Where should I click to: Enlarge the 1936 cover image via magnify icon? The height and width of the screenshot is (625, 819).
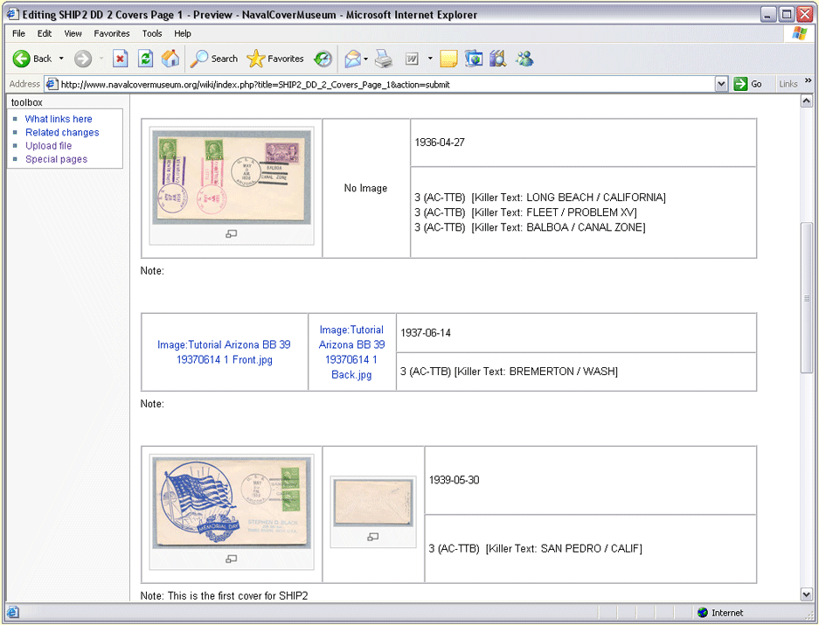[232, 233]
